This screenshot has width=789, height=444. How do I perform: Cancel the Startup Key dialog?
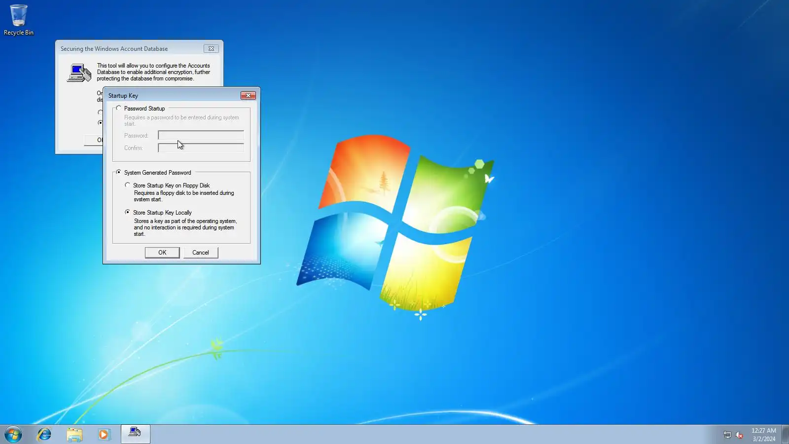tap(201, 253)
